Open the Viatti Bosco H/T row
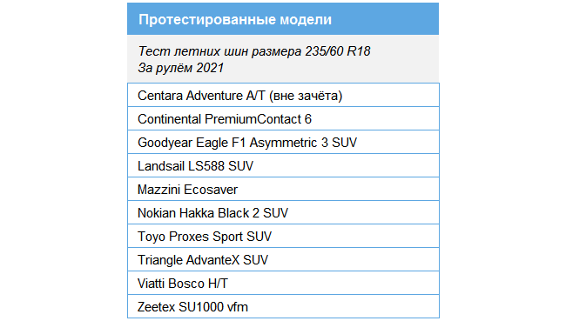566x321 pixels. click(x=283, y=283)
